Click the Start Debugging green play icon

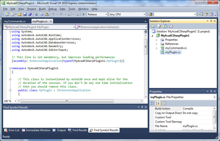coord(84,14)
